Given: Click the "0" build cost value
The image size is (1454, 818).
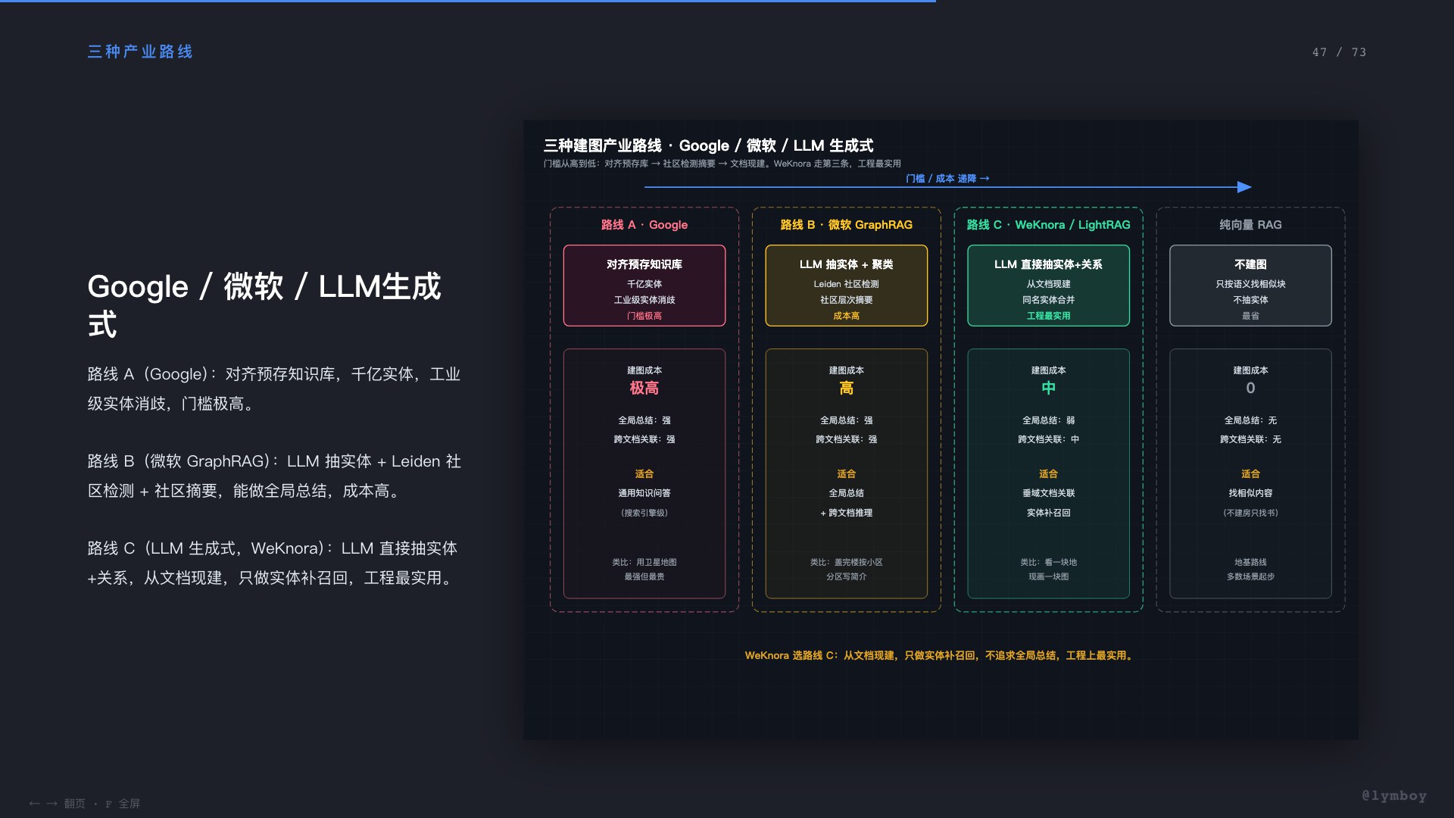Looking at the screenshot, I should [x=1250, y=389].
